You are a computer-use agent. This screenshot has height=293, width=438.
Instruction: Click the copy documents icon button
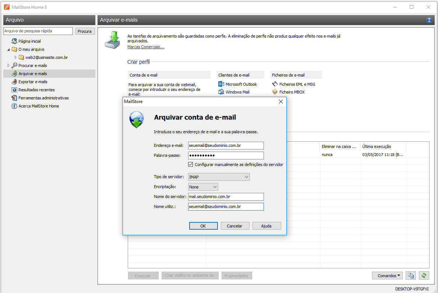411,275
